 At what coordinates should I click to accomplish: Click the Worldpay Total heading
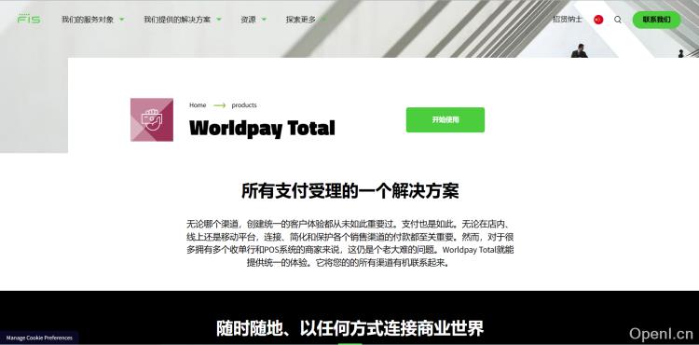click(262, 129)
